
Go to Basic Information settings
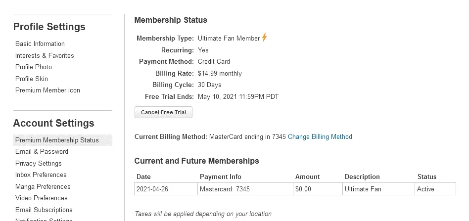(40, 44)
